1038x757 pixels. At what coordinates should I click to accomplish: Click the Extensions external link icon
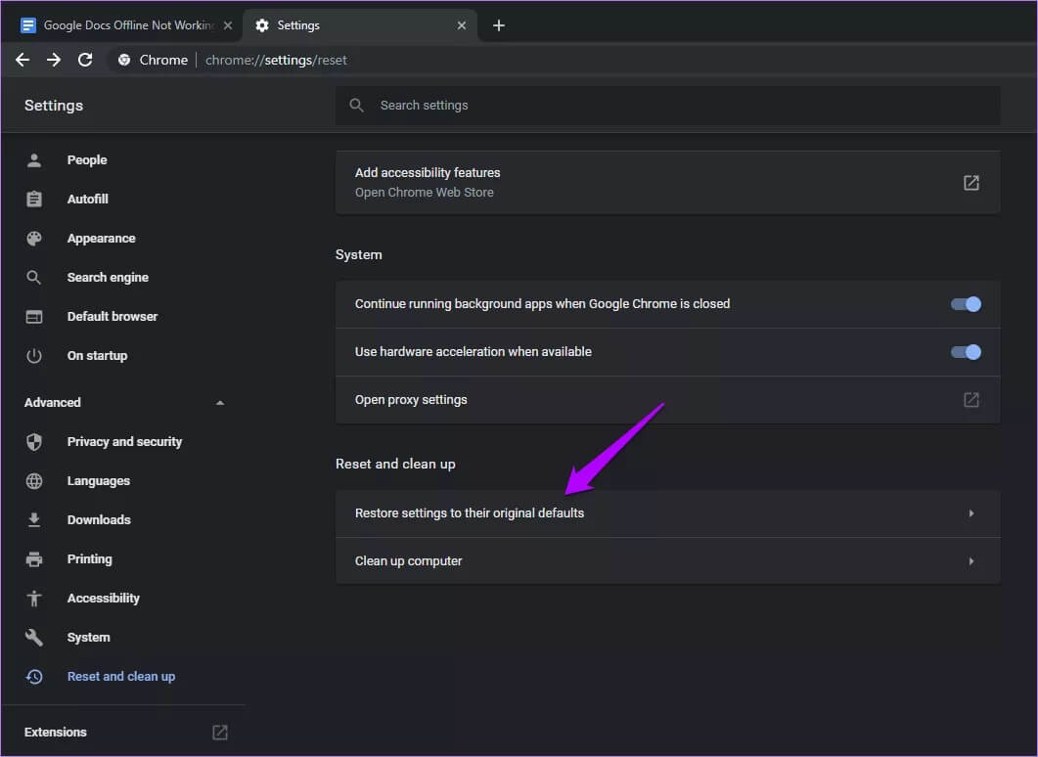click(x=220, y=733)
